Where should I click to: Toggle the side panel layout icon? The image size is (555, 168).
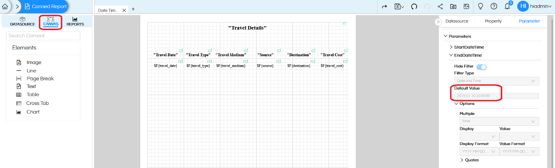point(466,6)
